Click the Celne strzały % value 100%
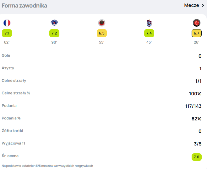The width and height of the screenshot is (207, 169). click(x=195, y=94)
